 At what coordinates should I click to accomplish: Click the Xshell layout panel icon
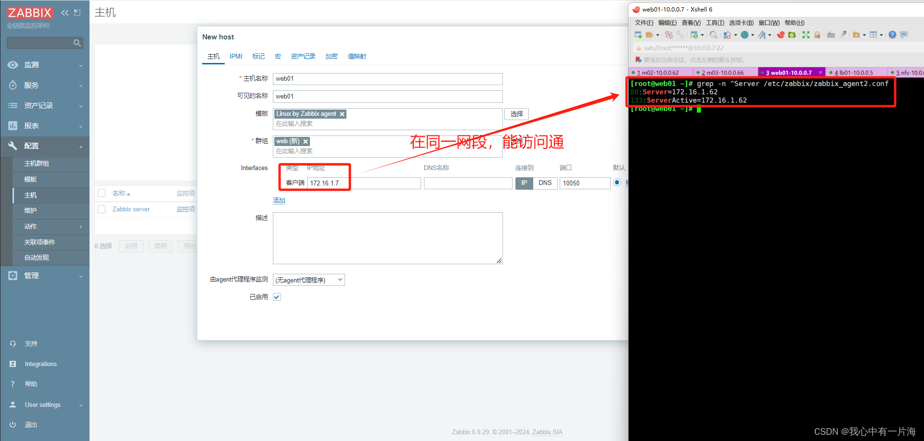point(873,35)
